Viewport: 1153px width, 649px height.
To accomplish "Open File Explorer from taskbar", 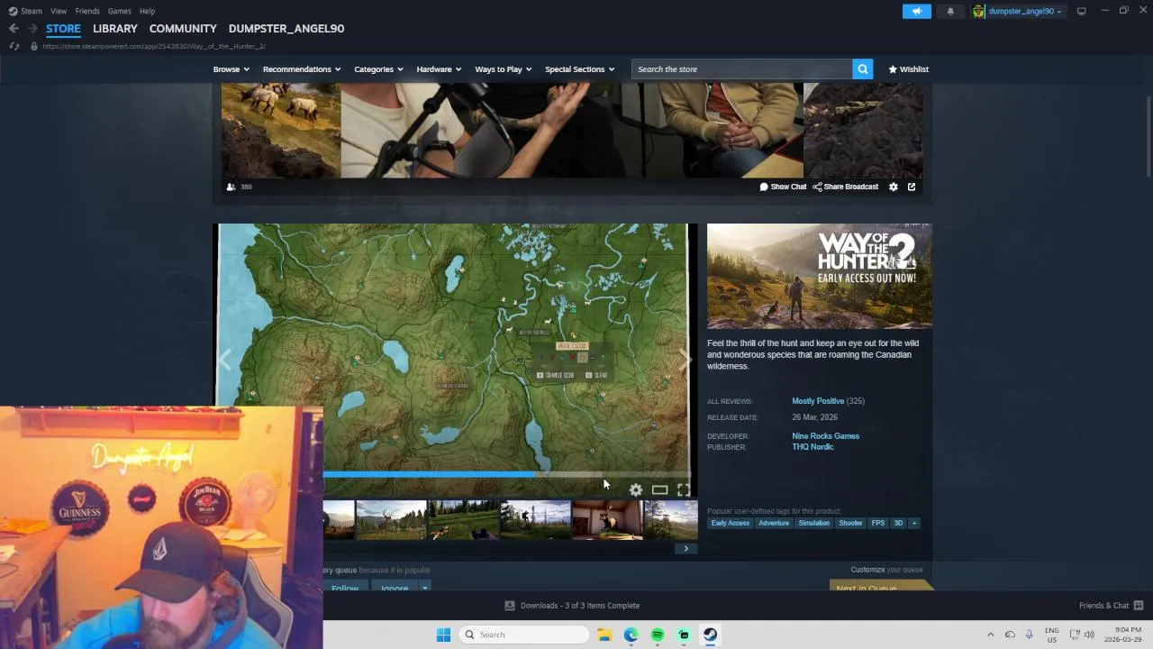I will click(x=604, y=635).
